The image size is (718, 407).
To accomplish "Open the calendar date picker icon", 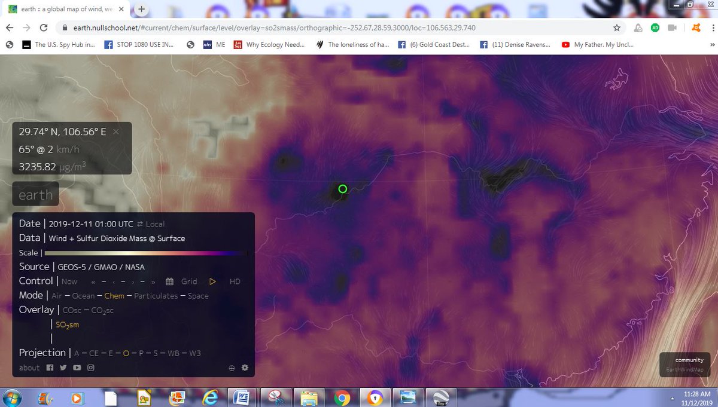I will pyautogui.click(x=169, y=281).
